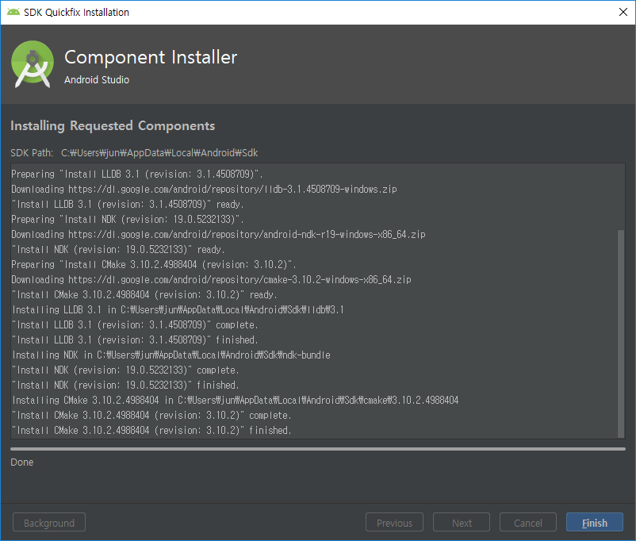The image size is (636, 541).
Task: Close the SDK Quickfix Installation dialog
Action: pos(623,12)
